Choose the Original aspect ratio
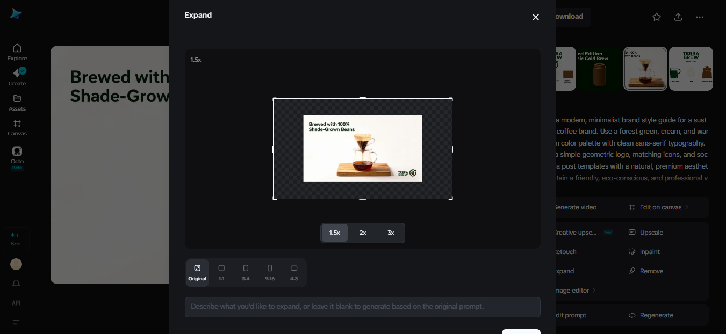Screen dimensions: 726x334 tap(197, 273)
